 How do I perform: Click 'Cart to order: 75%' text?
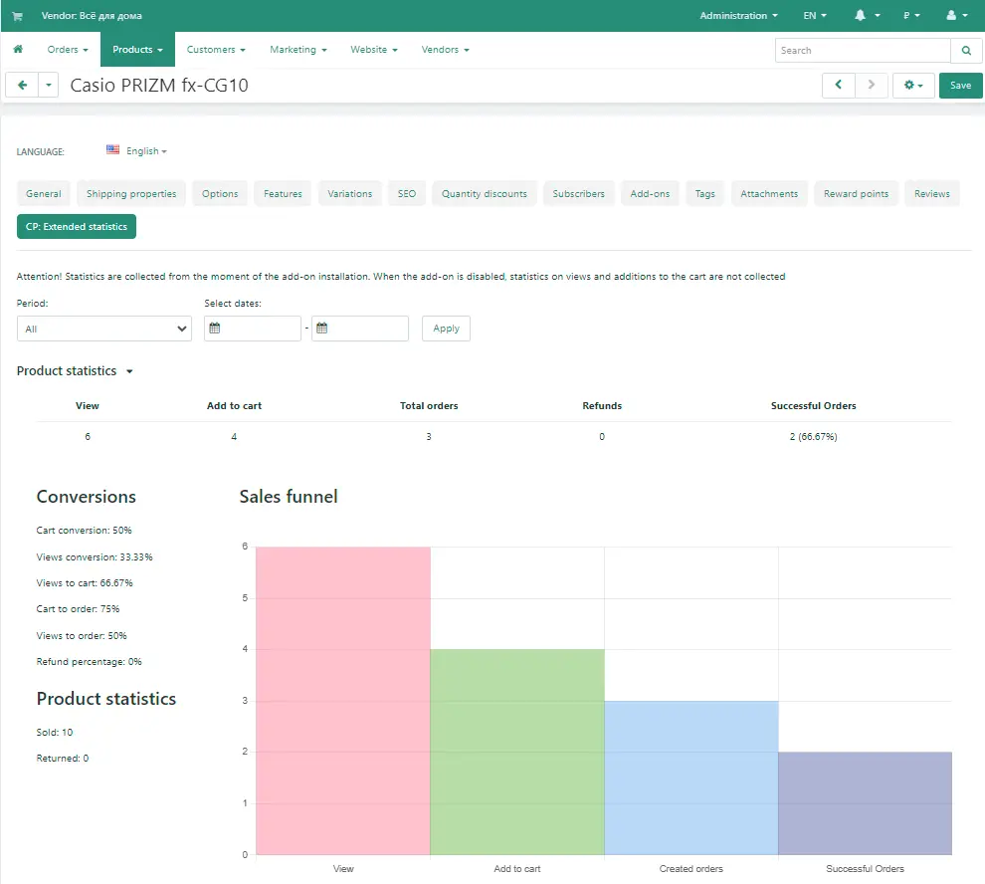(x=78, y=608)
